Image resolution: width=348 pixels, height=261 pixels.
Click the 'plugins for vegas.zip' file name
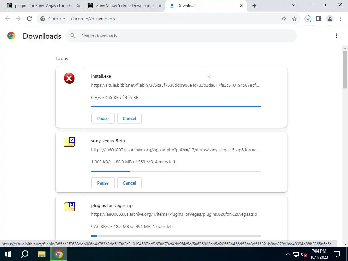point(112,205)
